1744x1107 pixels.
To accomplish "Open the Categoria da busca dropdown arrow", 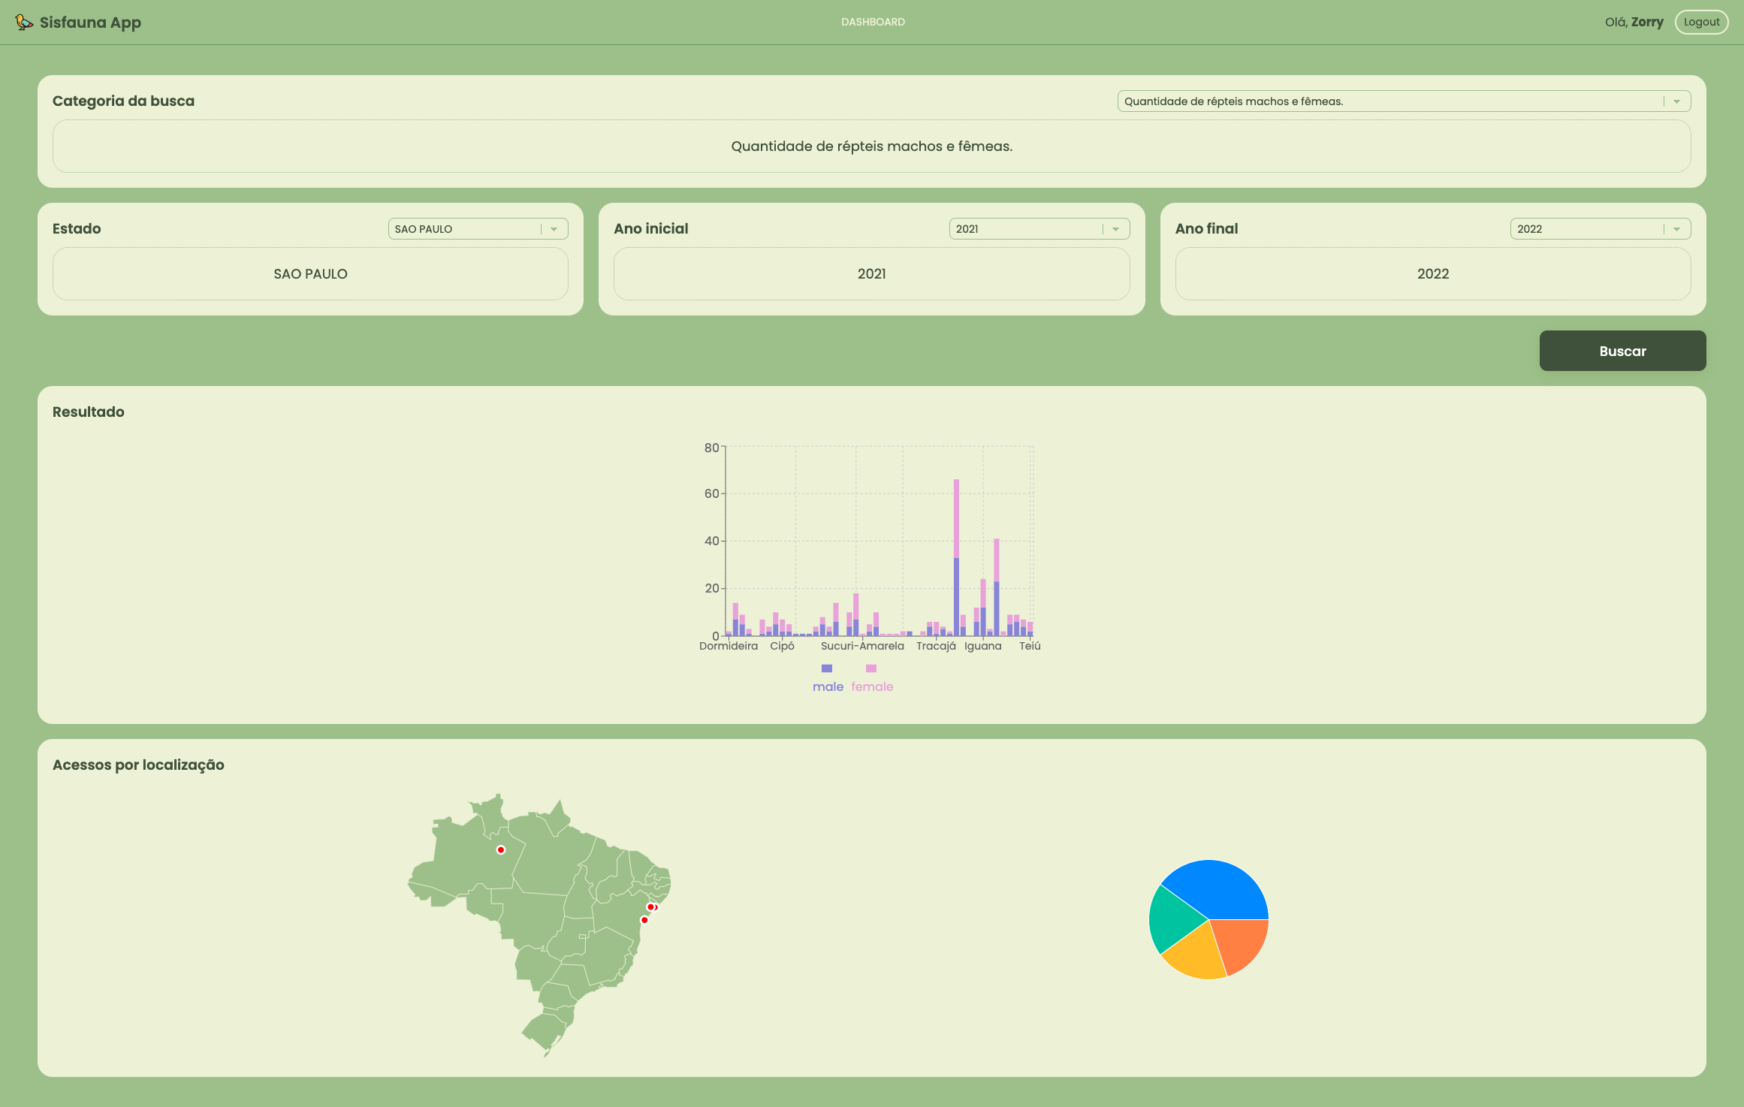I will coord(1676,101).
